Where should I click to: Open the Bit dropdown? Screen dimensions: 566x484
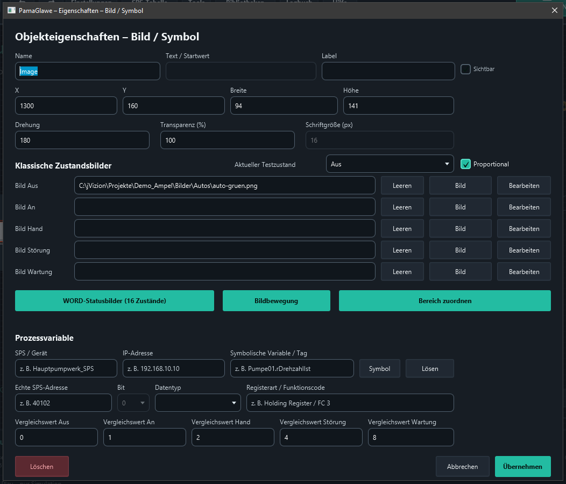133,403
